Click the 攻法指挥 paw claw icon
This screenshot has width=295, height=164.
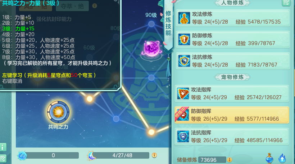pos(183,93)
